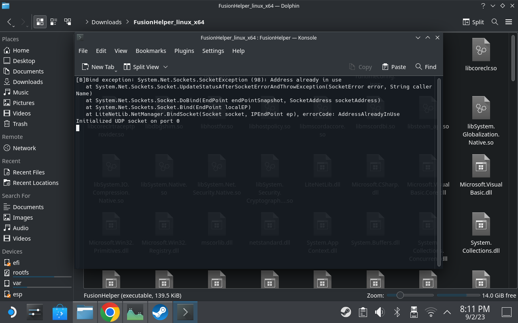This screenshot has height=323, width=518.
Task: Select Microsoft.VisualBasic.dll file
Action: [481, 175]
